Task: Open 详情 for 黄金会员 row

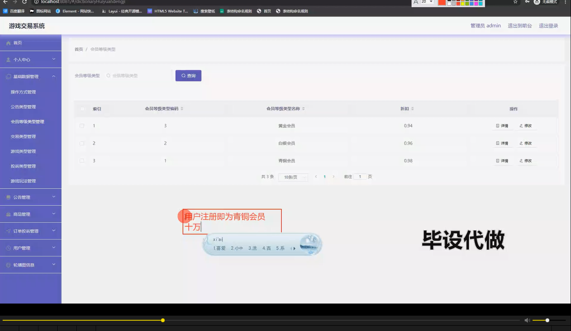Action: 502,126
